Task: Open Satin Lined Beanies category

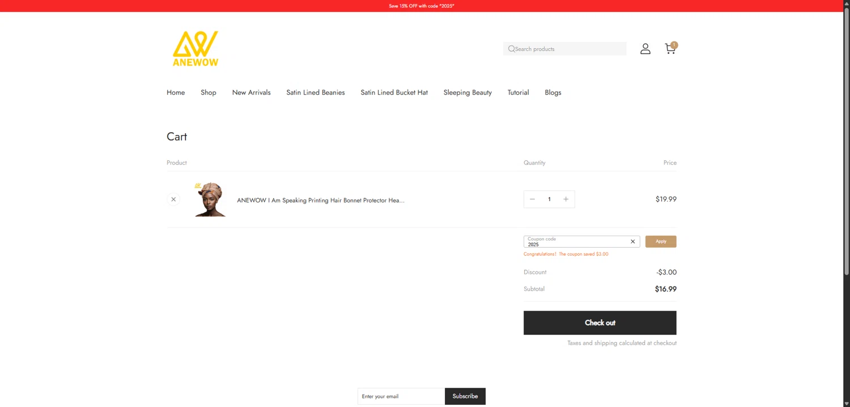Action: 316,92
